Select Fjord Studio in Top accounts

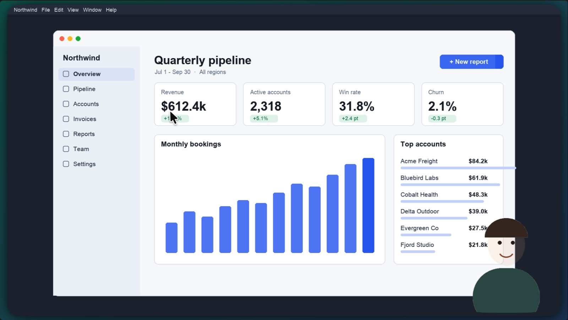[x=417, y=245]
